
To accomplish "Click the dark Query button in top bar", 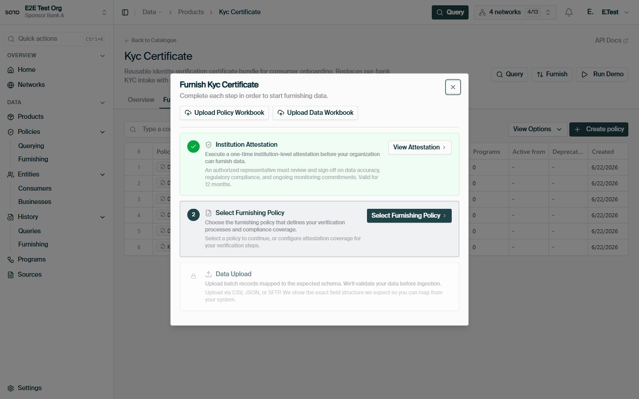I will (450, 12).
